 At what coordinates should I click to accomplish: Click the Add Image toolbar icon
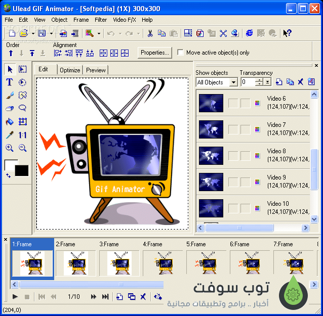point(63,33)
